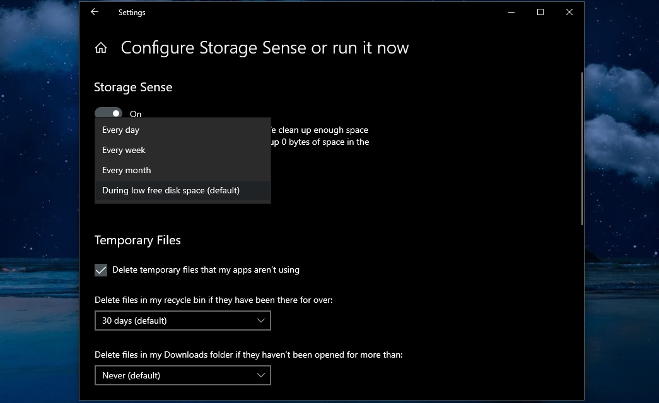
Task: Click the On label beside Storage Sense toggle
Action: pyautogui.click(x=136, y=114)
